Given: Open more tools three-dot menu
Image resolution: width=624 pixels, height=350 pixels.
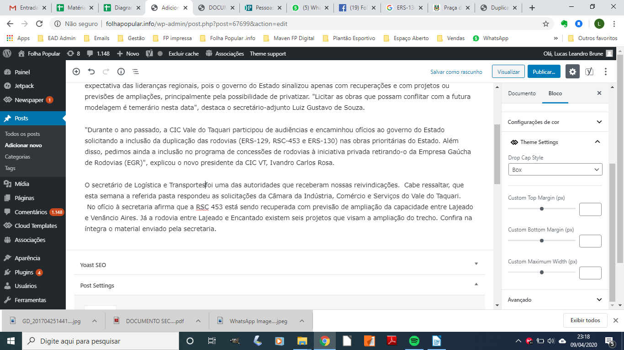Looking at the screenshot, I should tap(606, 72).
